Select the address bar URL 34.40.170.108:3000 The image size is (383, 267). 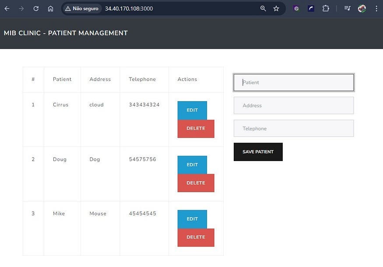(x=129, y=9)
